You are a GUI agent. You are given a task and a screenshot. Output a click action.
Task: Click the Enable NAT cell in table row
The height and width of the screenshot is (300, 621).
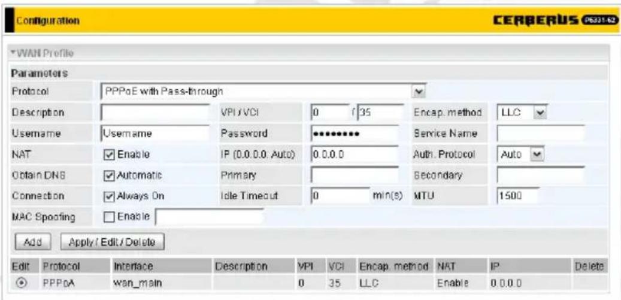point(453,283)
